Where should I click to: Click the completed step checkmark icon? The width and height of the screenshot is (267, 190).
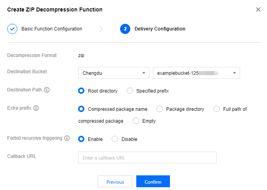pos(12,29)
